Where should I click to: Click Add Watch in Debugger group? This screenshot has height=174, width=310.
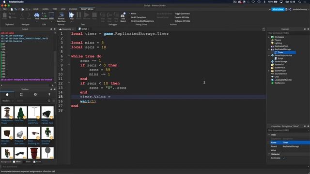(123, 17)
